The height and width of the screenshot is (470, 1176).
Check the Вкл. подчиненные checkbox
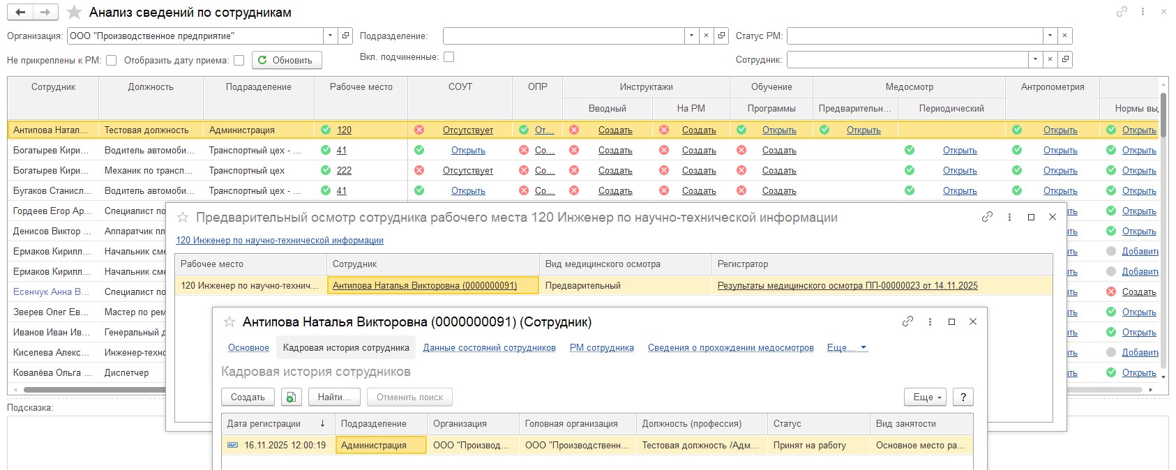[x=448, y=57]
